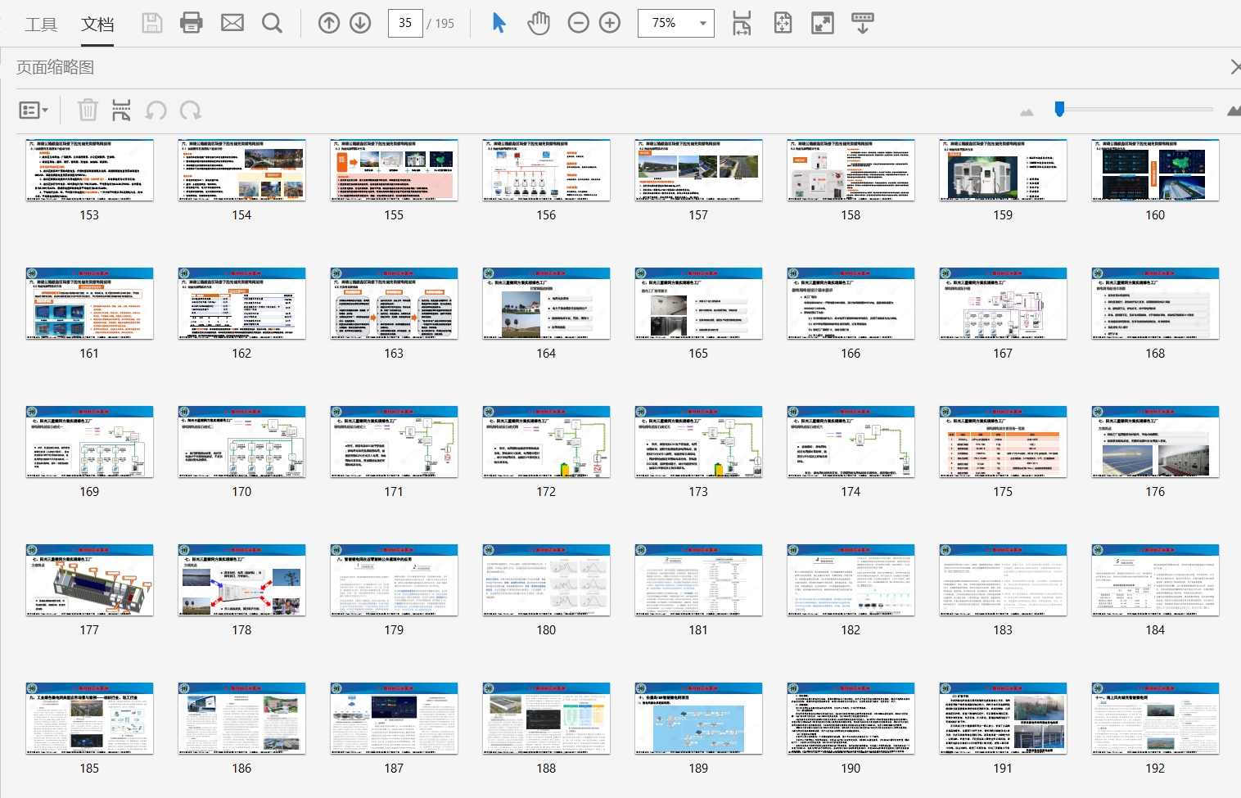Pick page thumbnail 186
The width and height of the screenshot is (1241, 798).
tap(241, 719)
